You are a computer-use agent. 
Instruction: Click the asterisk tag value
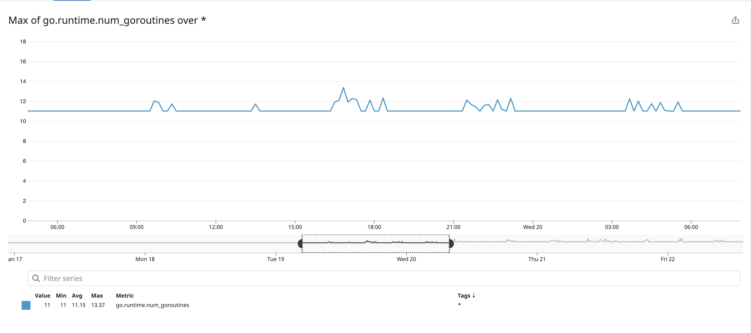(459, 305)
